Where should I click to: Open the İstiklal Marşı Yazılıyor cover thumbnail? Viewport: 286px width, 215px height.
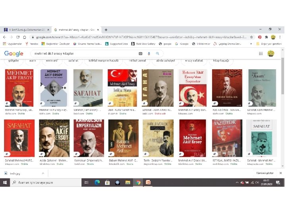point(227,138)
